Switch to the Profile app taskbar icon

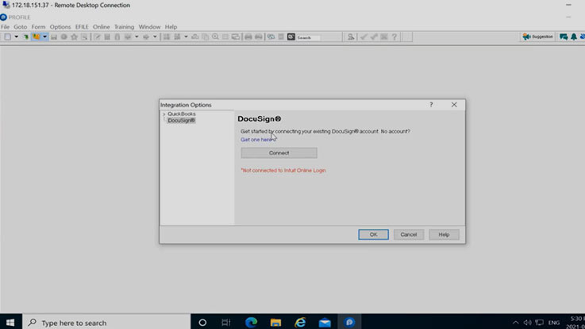pyautogui.click(x=349, y=323)
